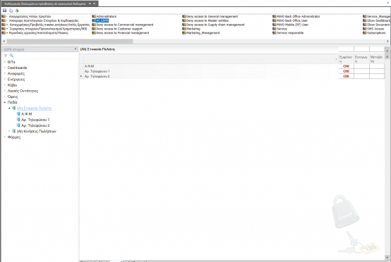Image resolution: width=391 pixels, height=262 pixels.
Task: Expand the (AI) Κινήσεις Πωλήσεων node
Action: tap(9, 131)
